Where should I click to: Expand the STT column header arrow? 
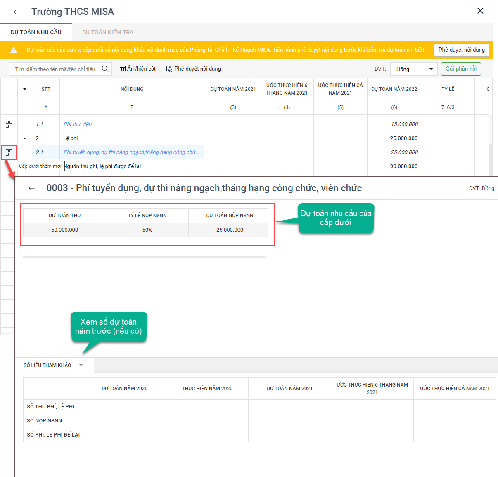25,89
